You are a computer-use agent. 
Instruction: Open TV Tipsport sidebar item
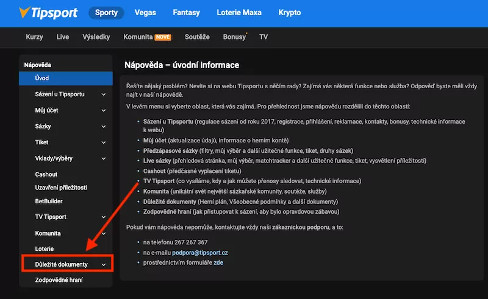pos(51,217)
